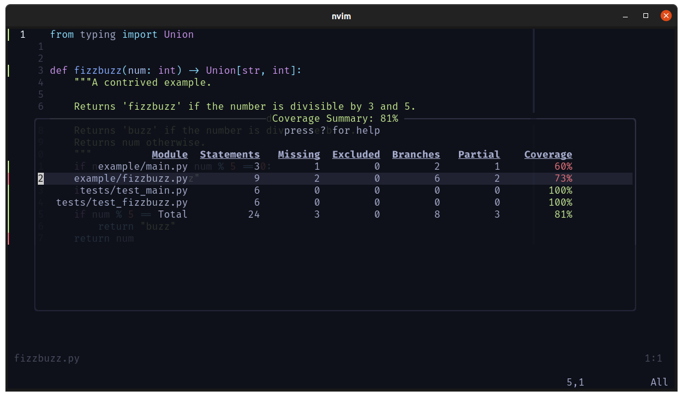Maximize the nvim window

pyautogui.click(x=646, y=16)
